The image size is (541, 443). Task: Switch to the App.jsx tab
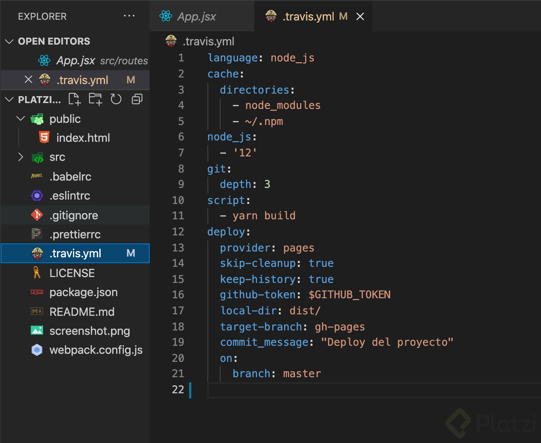coord(196,16)
